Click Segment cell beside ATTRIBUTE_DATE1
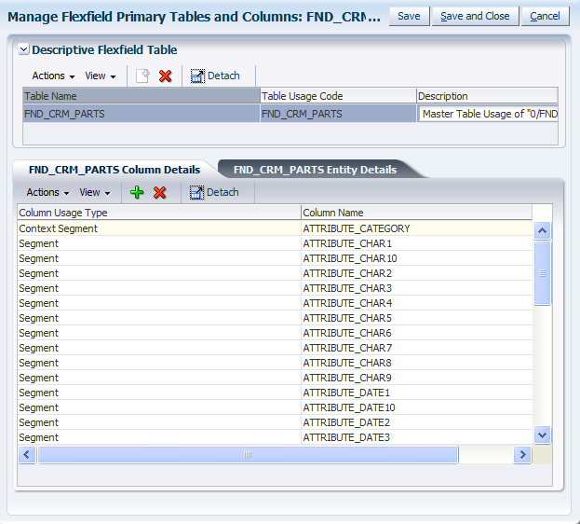The width and height of the screenshot is (580, 524). pos(159,393)
